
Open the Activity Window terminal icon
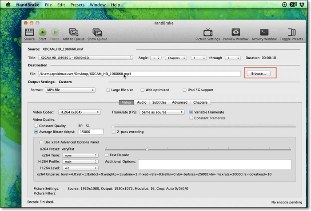point(264,32)
